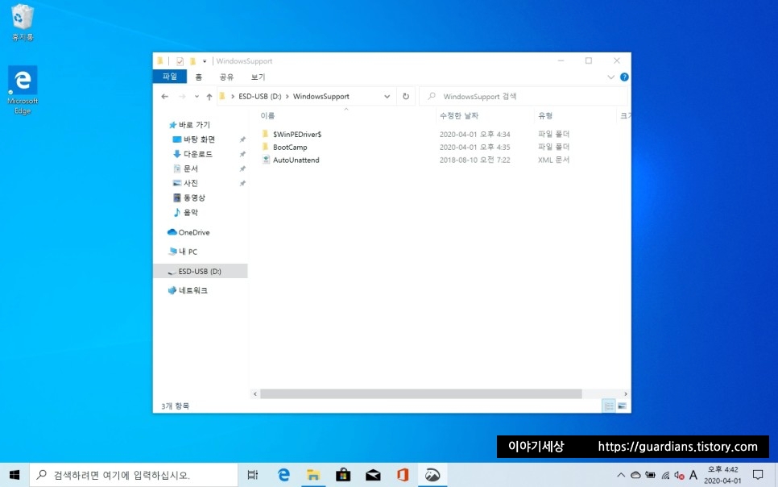The width and height of the screenshot is (778, 487).
Task: Go up one folder level
Action: (209, 97)
